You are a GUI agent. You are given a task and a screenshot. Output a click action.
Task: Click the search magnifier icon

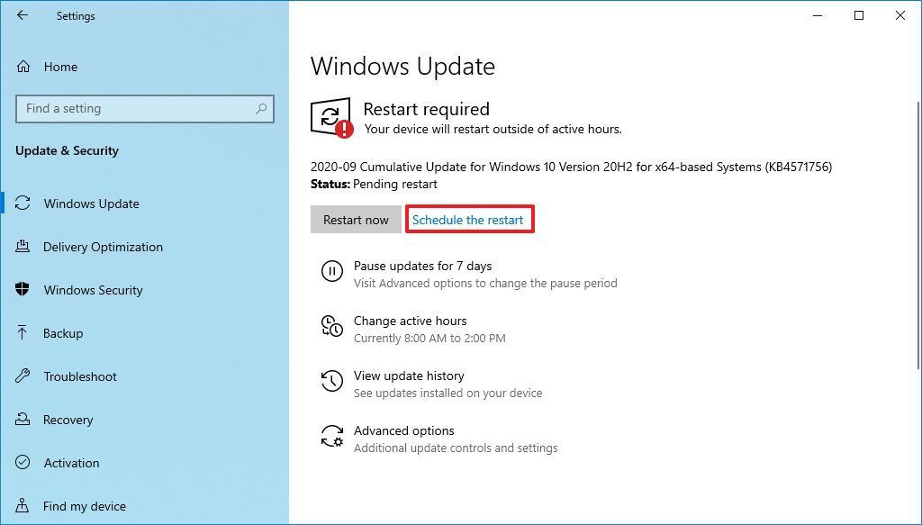(261, 109)
